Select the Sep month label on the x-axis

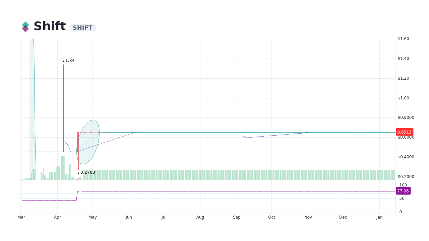[237, 217]
